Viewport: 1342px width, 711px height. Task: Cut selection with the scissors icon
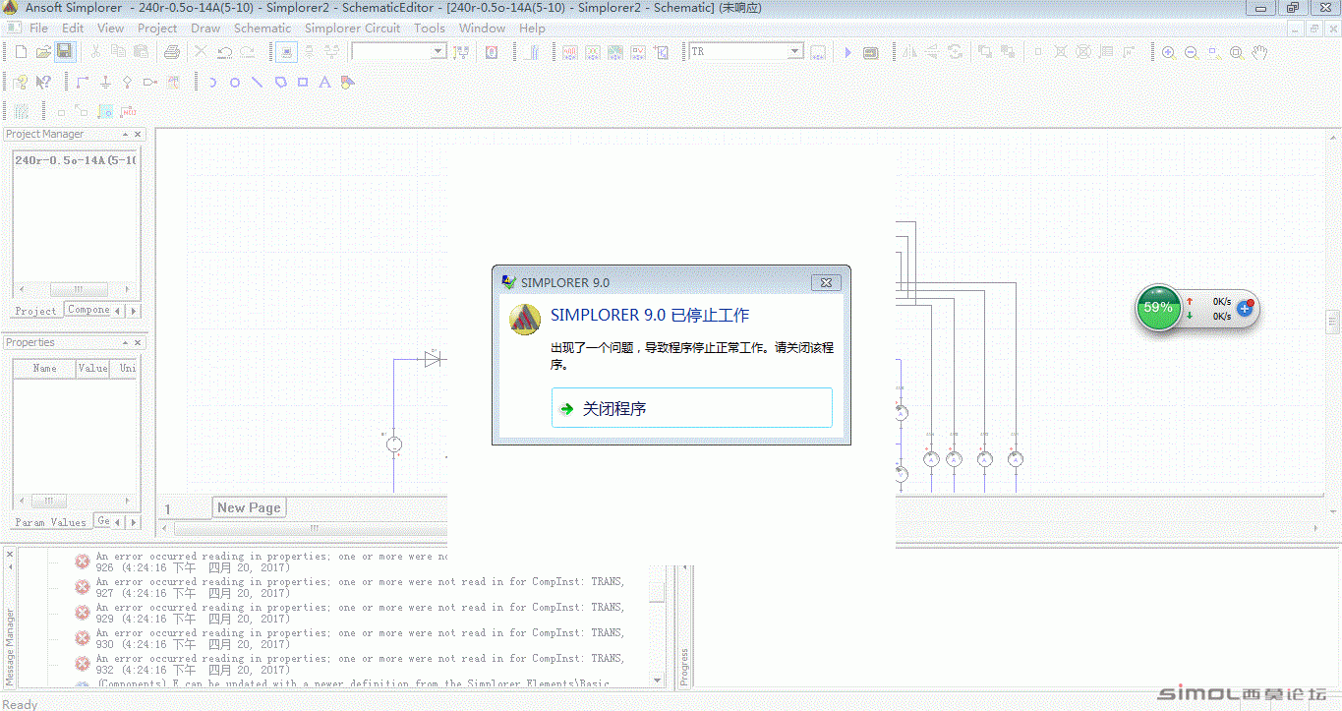(96, 52)
